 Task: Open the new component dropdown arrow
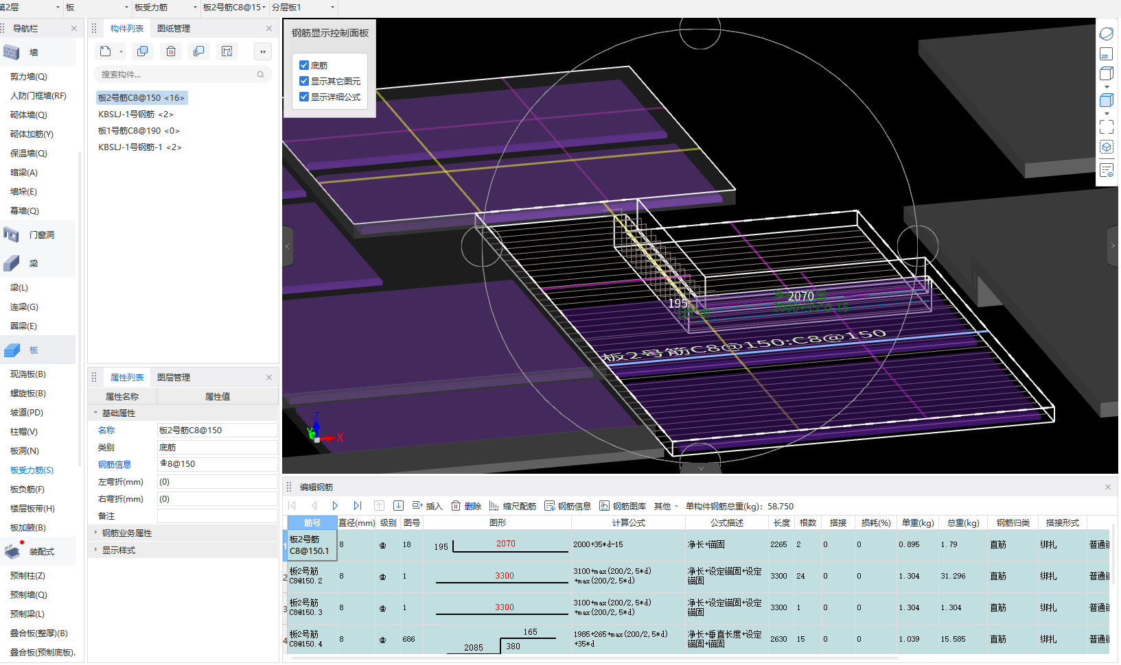click(x=121, y=51)
